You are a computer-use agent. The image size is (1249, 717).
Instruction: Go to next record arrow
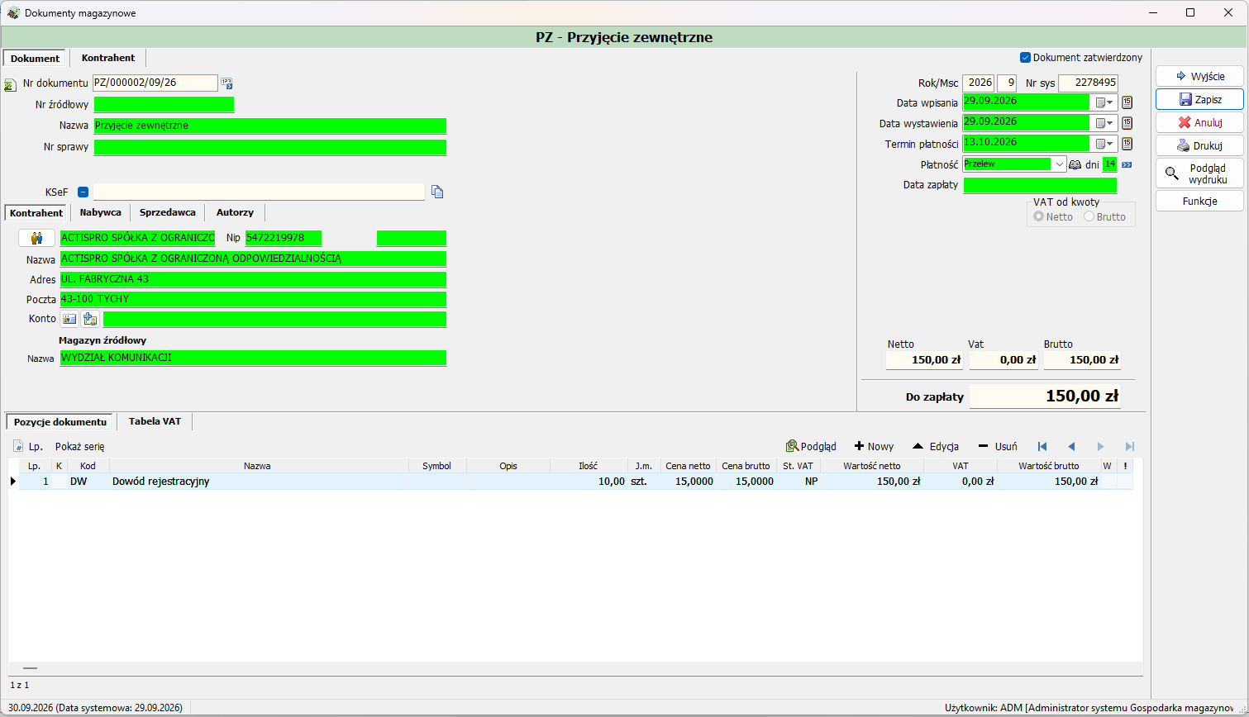tap(1100, 446)
